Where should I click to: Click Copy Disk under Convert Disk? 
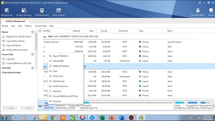point(8,59)
